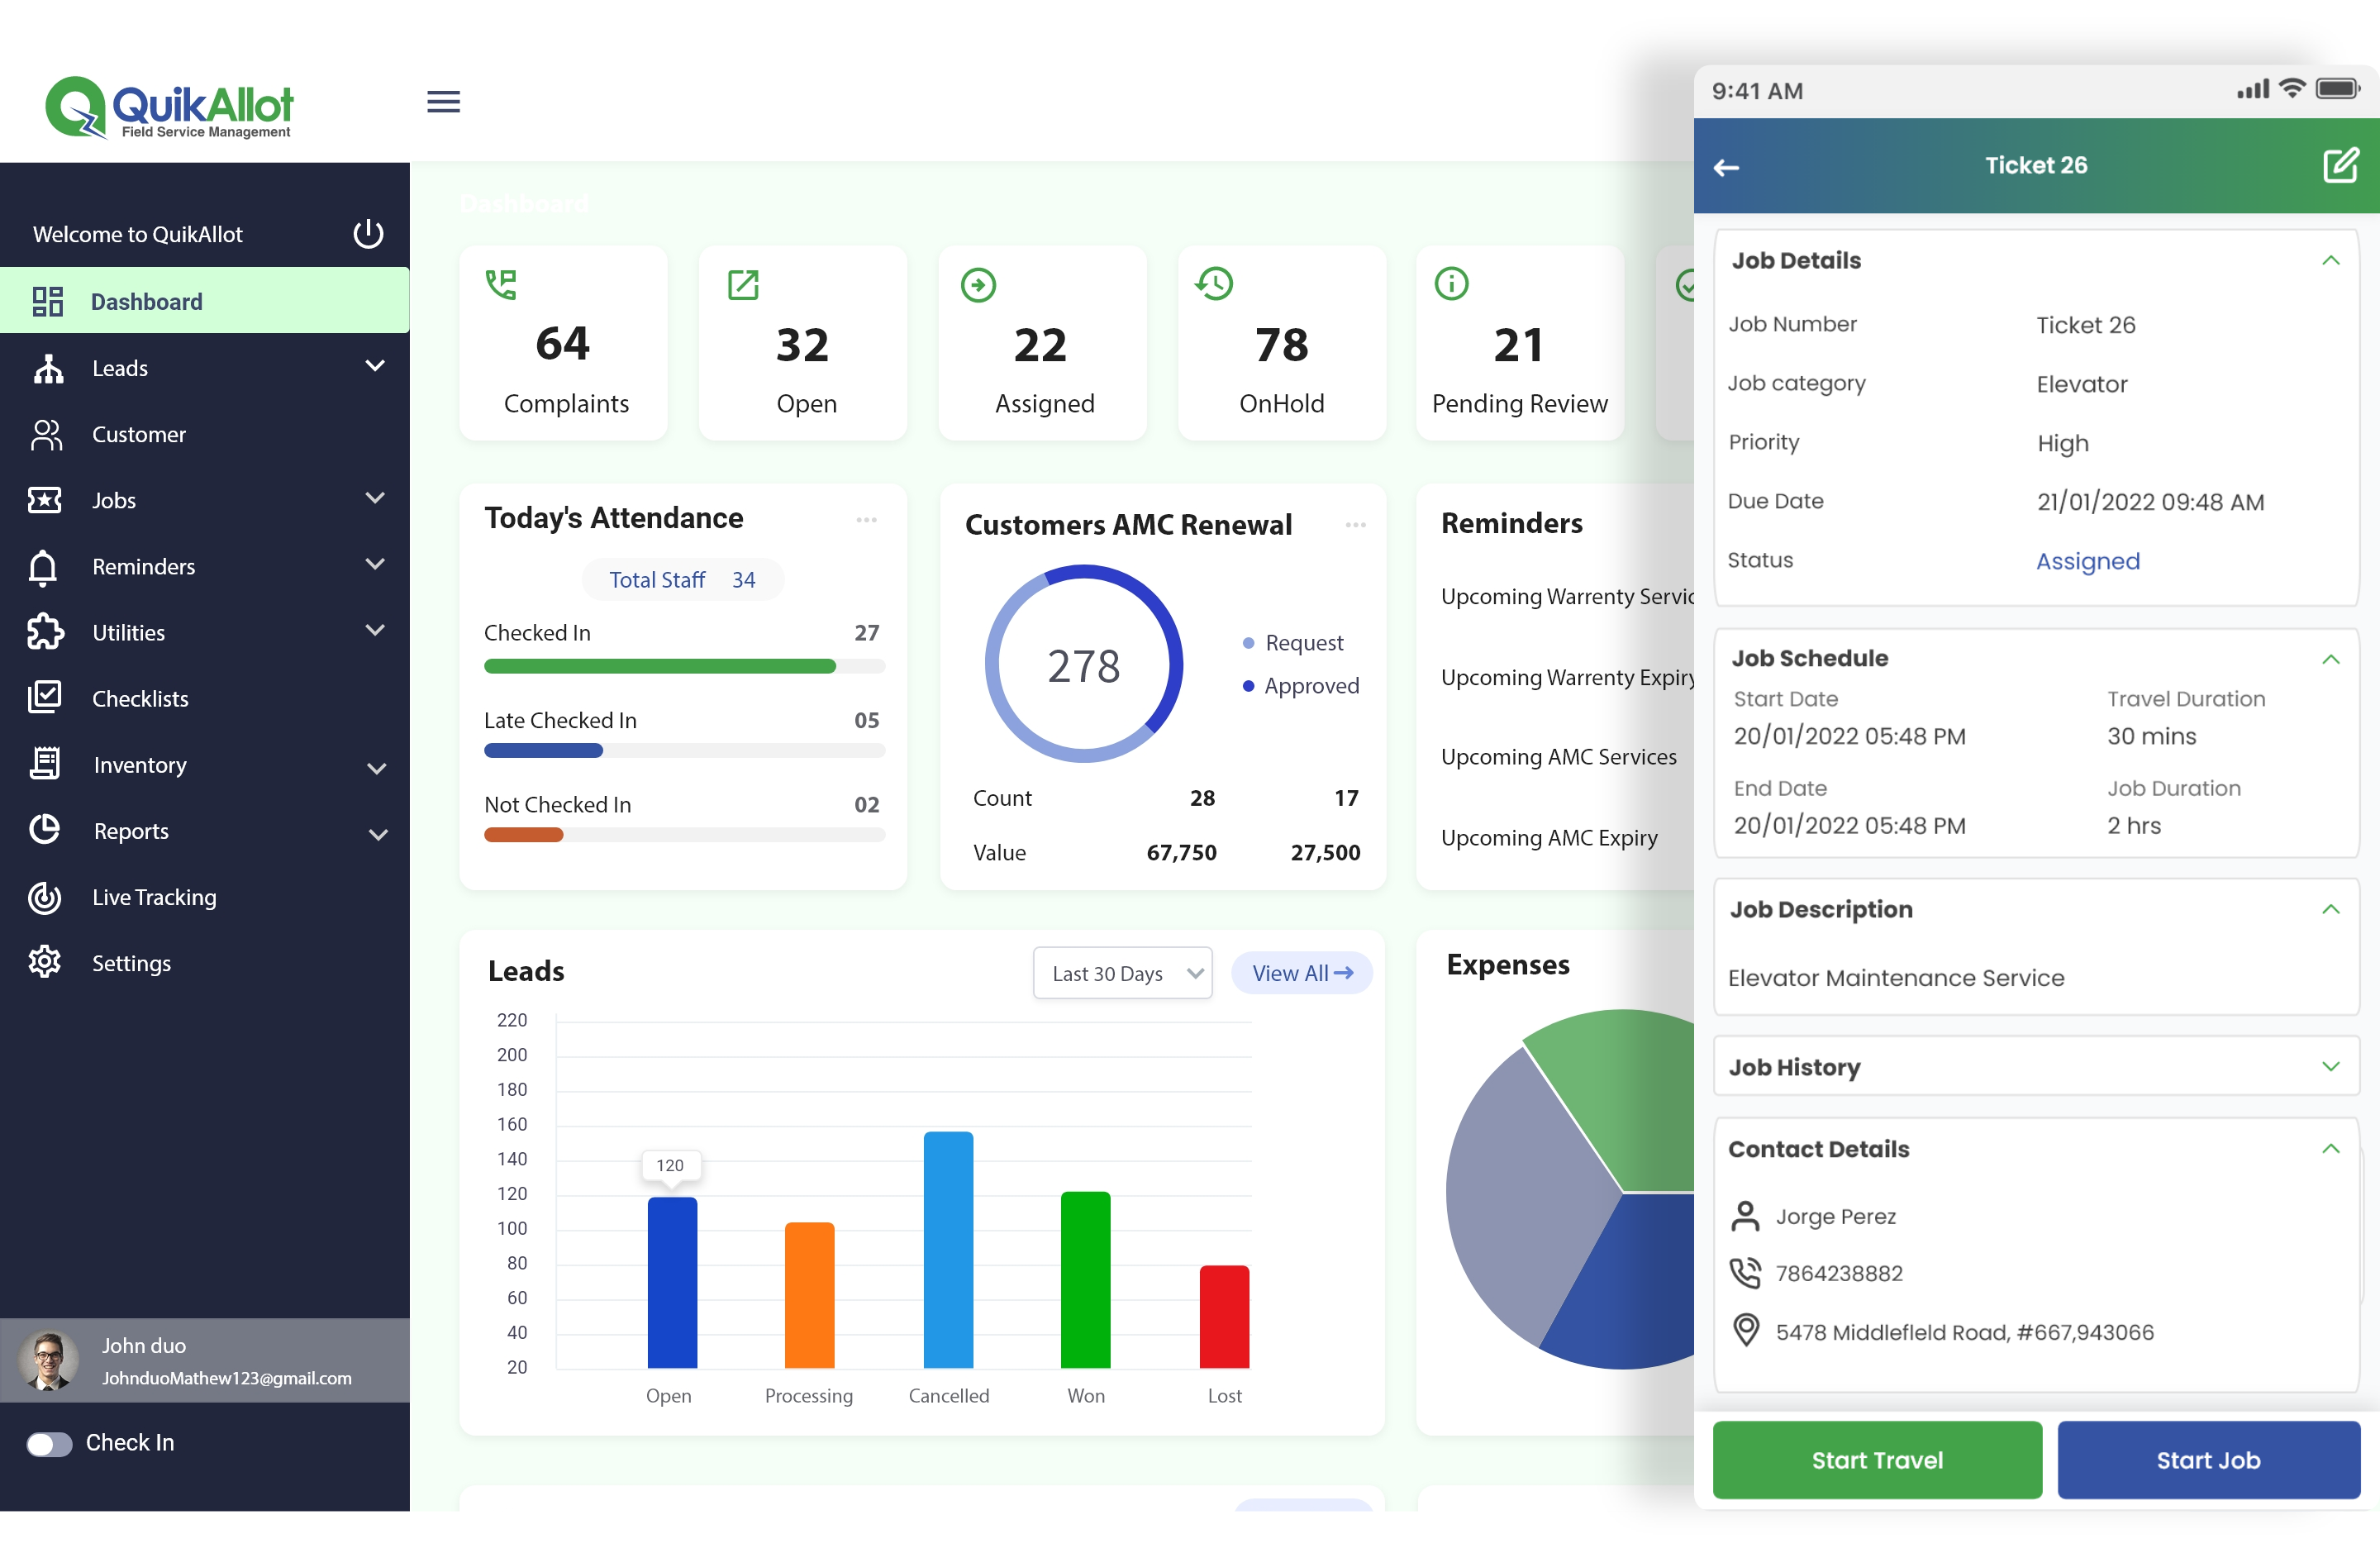Click View All in the Leads panel

1301,972
